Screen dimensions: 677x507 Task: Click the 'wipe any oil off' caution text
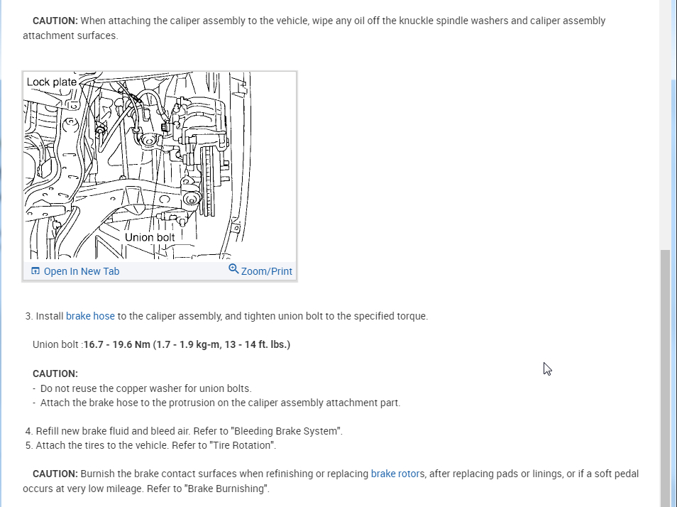pyautogui.click(x=314, y=28)
